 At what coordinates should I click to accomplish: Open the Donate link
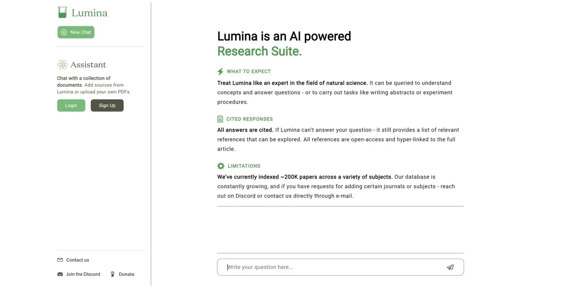pyautogui.click(x=126, y=274)
